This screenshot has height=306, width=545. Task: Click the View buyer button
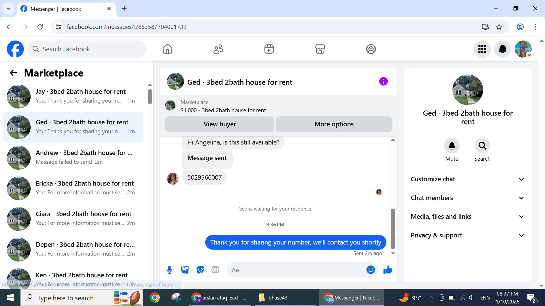point(219,124)
